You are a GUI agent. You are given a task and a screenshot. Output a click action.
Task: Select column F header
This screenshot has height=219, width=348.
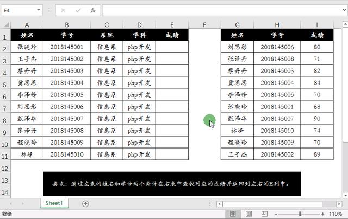(x=204, y=25)
